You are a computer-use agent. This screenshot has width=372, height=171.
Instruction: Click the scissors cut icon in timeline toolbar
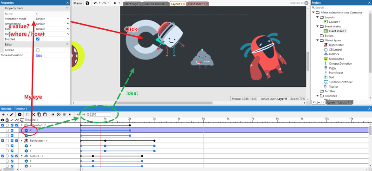pos(33,114)
